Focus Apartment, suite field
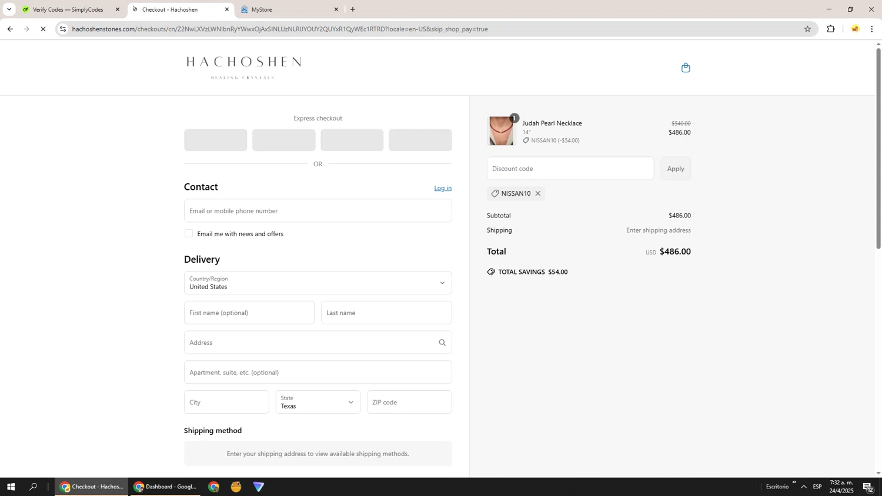882x496 pixels. coord(318,372)
